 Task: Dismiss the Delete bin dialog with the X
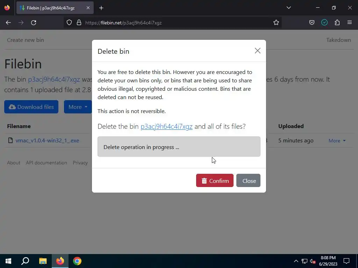(258, 51)
